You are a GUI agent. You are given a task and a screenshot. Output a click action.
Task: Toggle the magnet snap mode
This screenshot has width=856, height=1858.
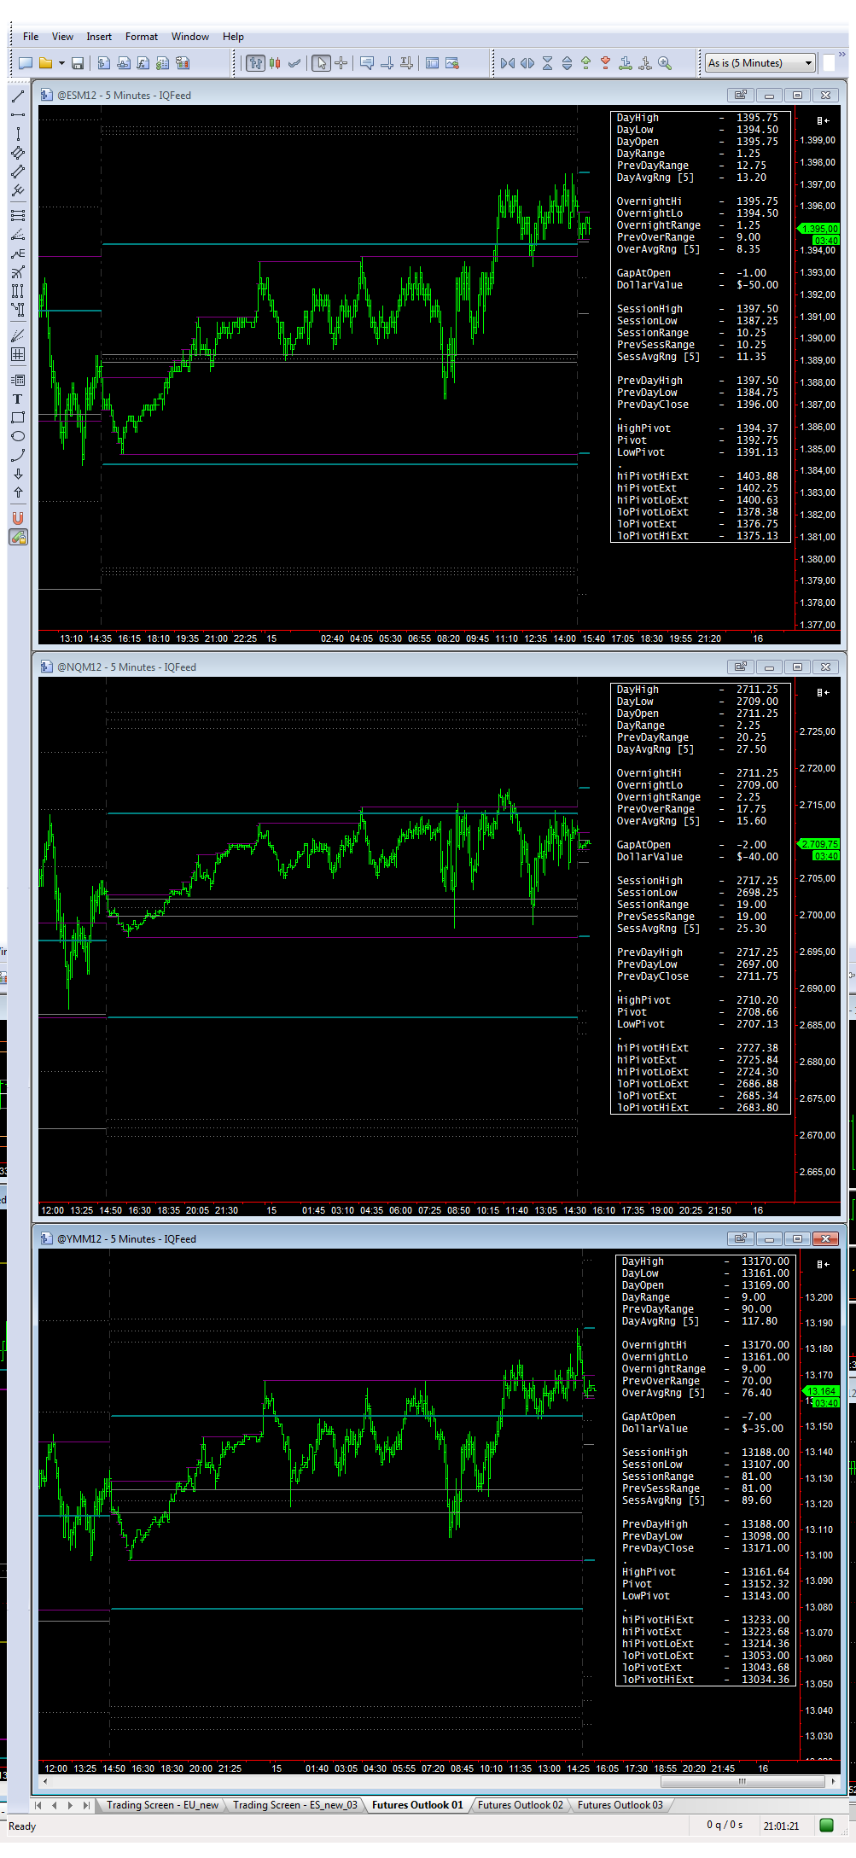17,518
